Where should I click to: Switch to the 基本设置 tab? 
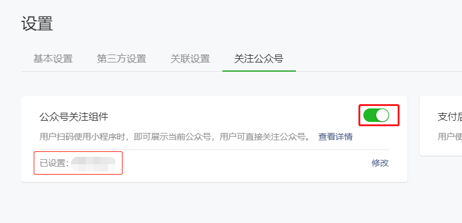tap(53, 59)
